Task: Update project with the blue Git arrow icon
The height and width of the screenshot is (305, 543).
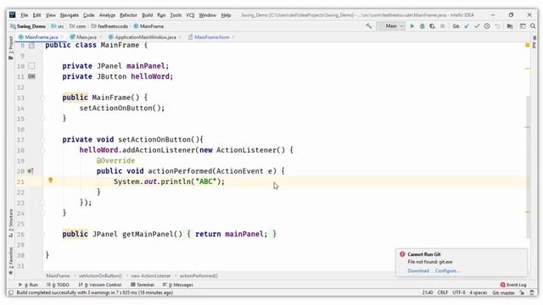Action: (467, 26)
